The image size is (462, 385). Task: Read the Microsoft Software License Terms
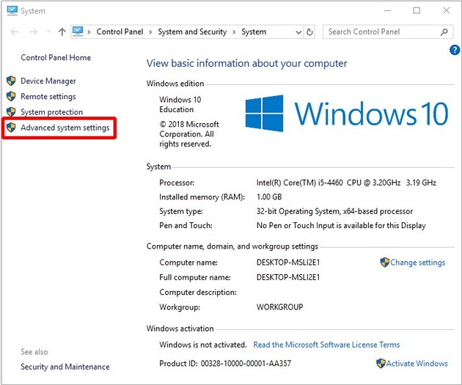[x=326, y=345]
